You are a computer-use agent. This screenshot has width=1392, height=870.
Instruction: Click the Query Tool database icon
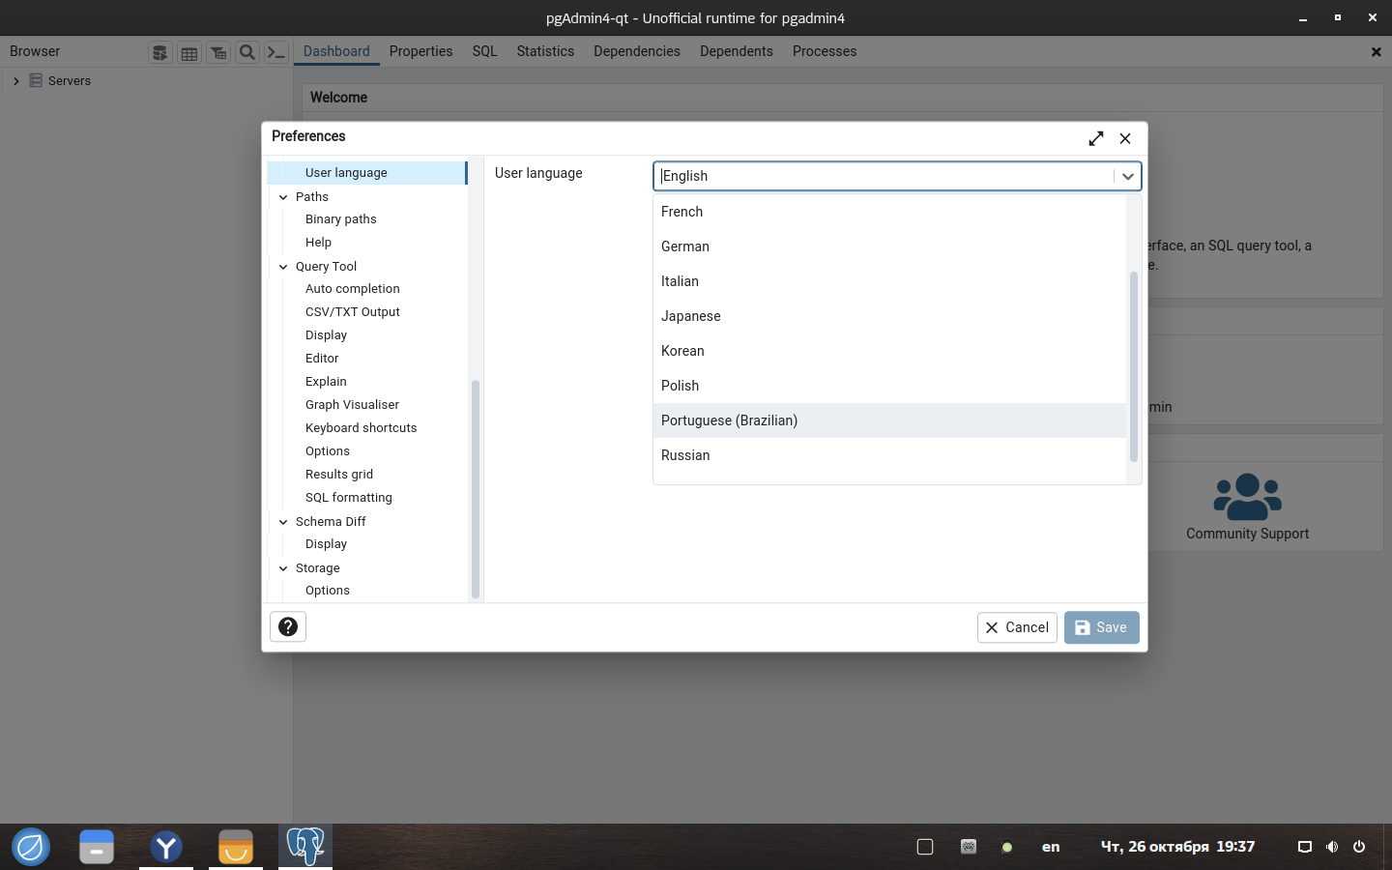point(160,52)
